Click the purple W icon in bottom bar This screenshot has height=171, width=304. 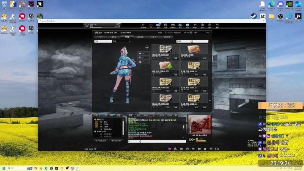[169, 149]
